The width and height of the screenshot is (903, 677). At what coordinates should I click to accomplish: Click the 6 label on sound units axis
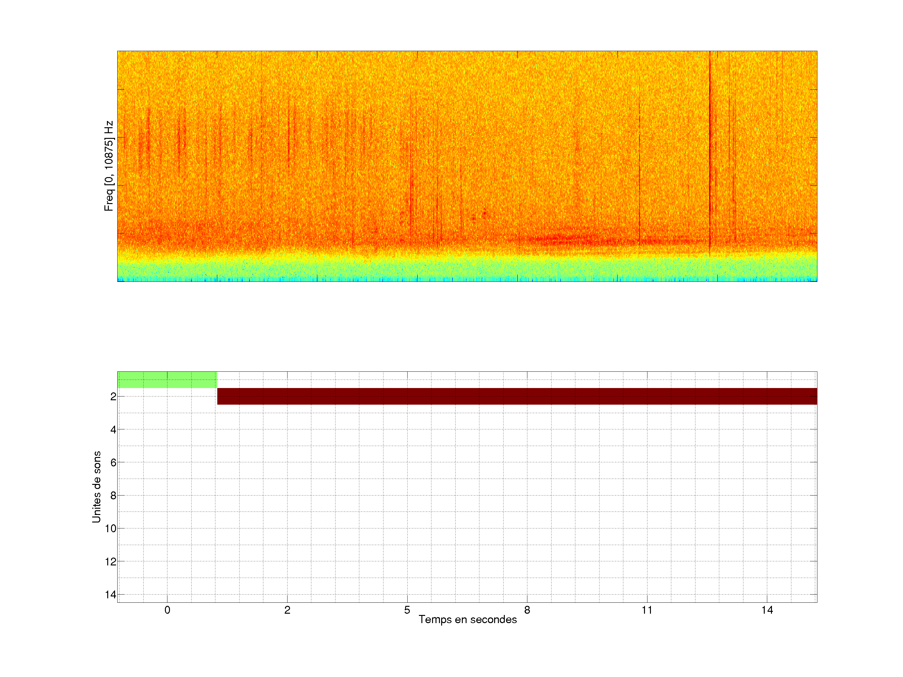[x=113, y=463]
